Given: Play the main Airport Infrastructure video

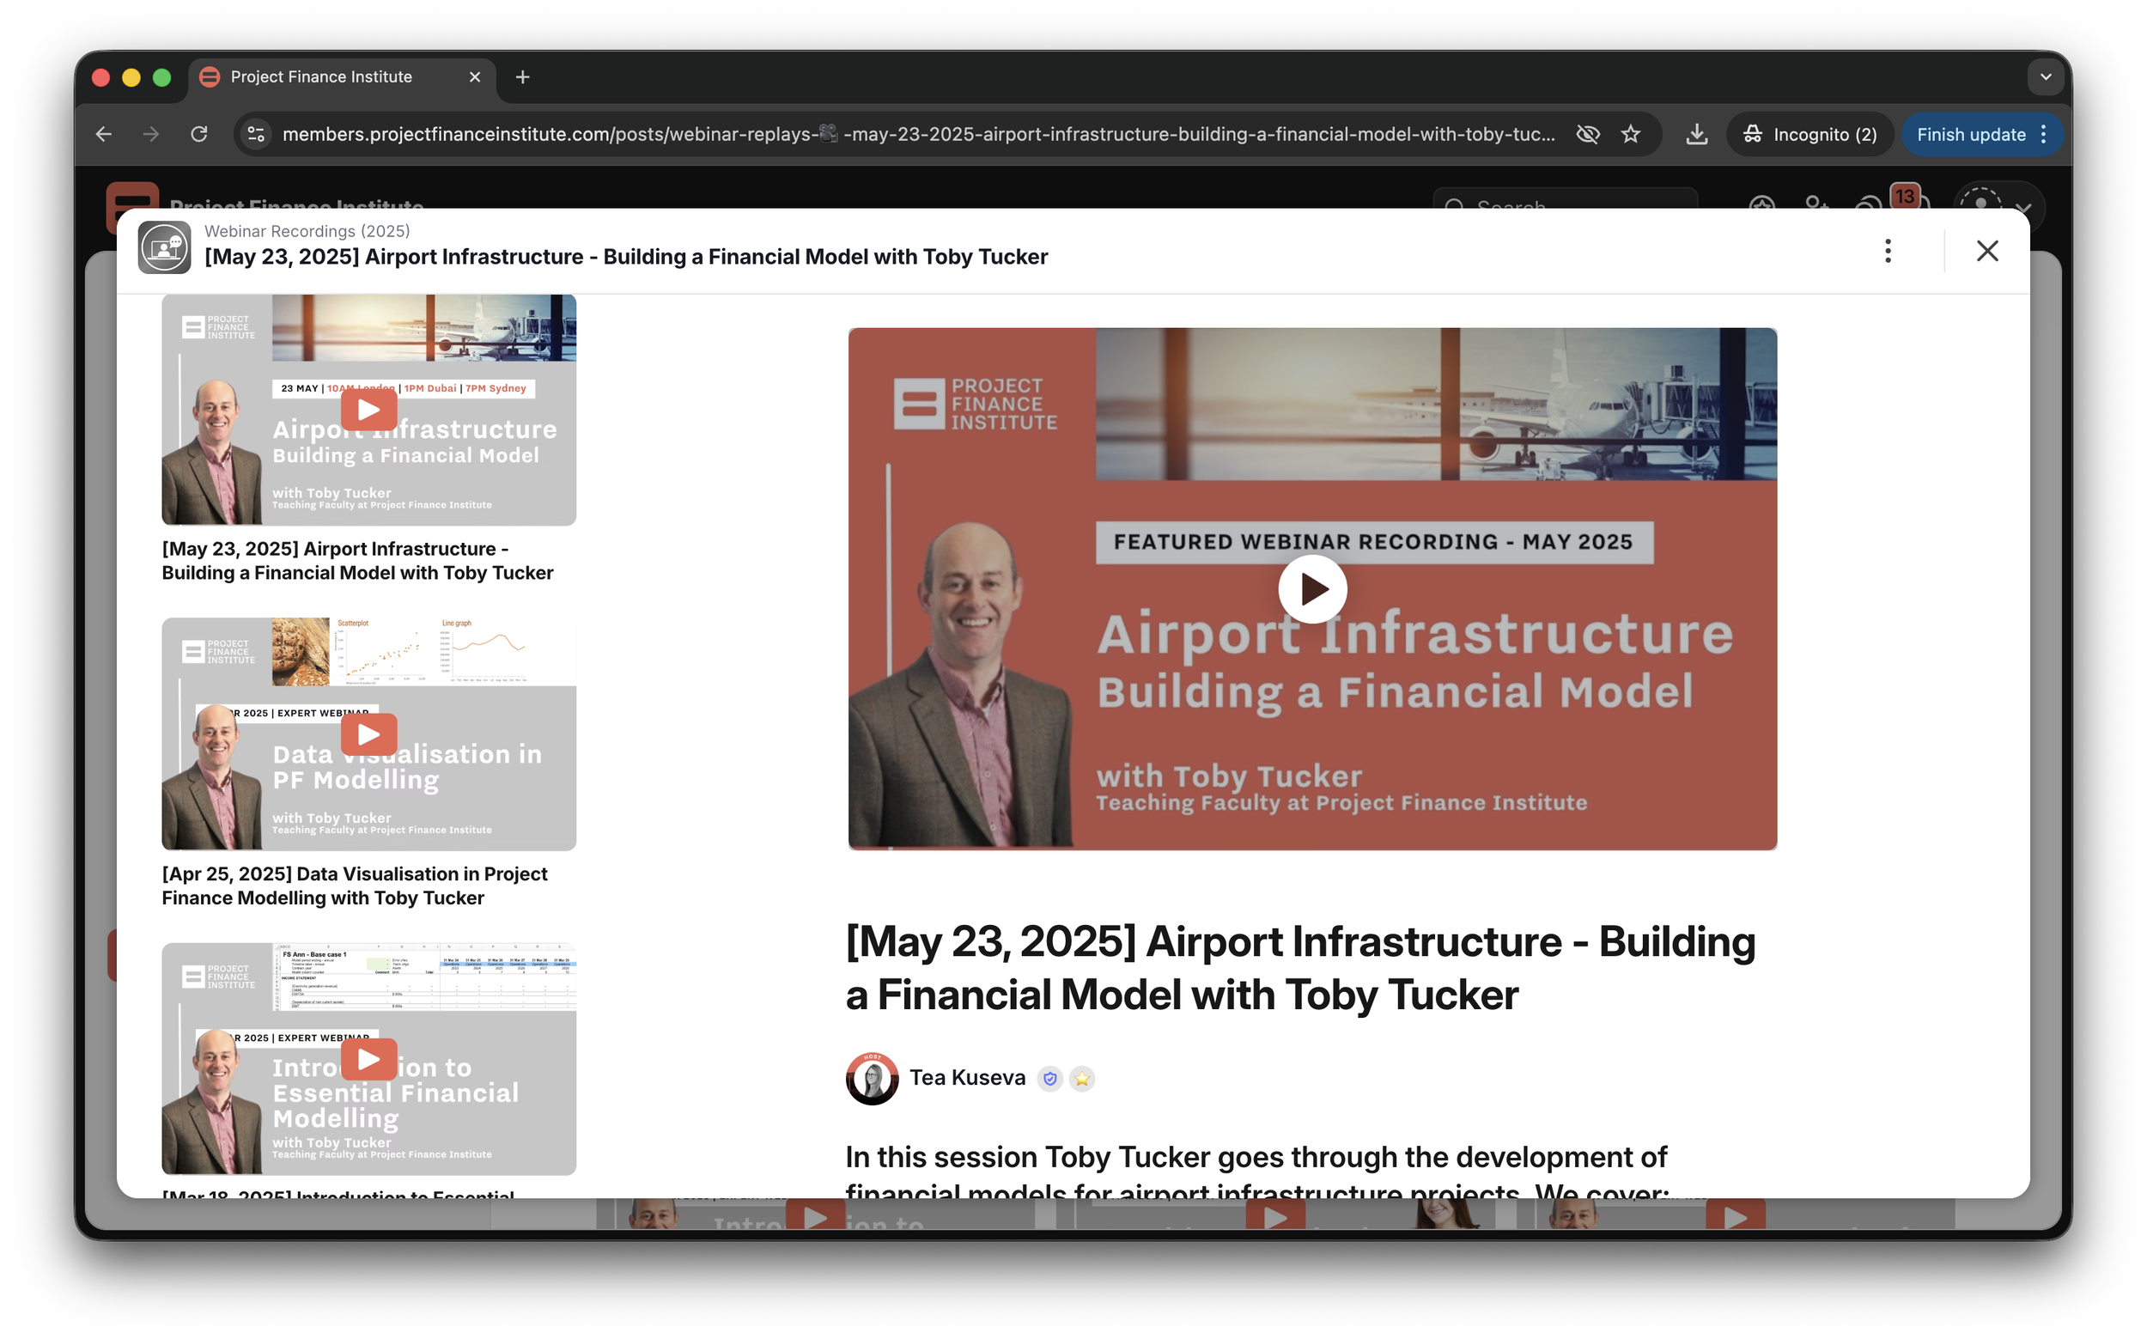Looking at the screenshot, I should point(1311,589).
